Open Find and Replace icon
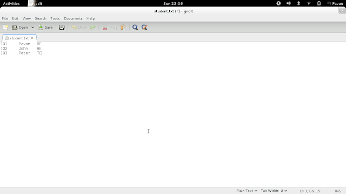 (144, 27)
